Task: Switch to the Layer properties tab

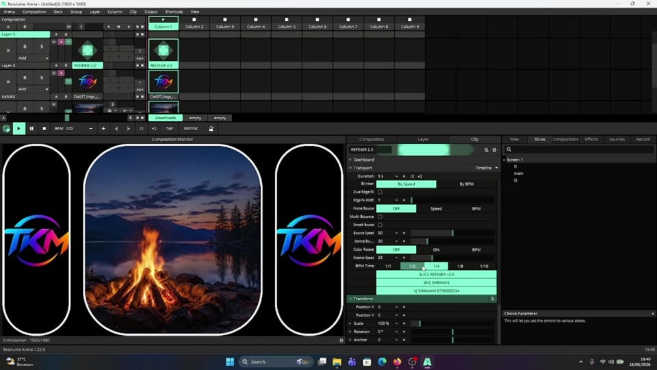Action: click(x=423, y=139)
